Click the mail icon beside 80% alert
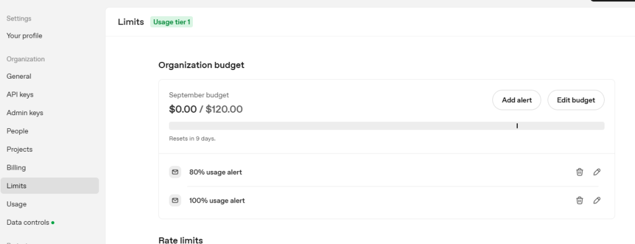The width and height of the screenshot is (635, 244). point(175,172)
